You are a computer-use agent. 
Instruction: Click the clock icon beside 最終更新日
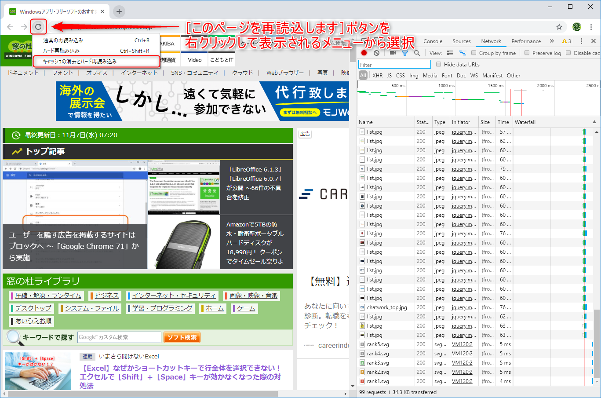pyautogui.click(x=16, y=135)
